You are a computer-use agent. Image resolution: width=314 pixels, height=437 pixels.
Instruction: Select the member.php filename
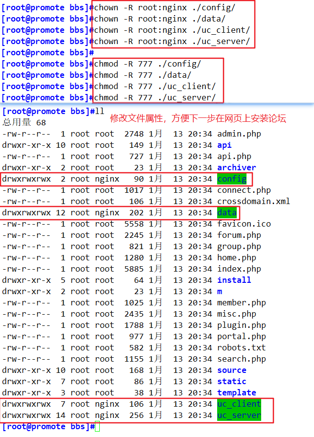click(x=242, y=302)
